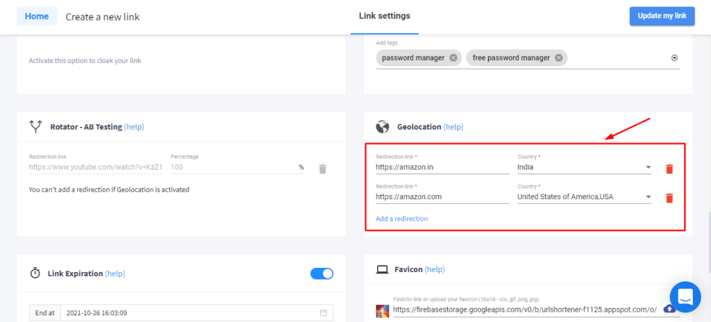
Task: Toggle the Link Expiration switch off
Action: (x=321, y=274)
